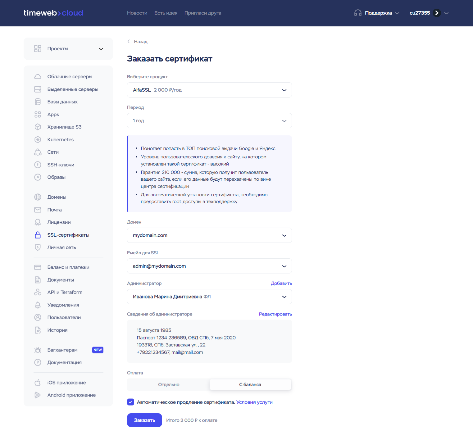Switch payment to Отдельно

pyautogui.click(x=169, y=385)
